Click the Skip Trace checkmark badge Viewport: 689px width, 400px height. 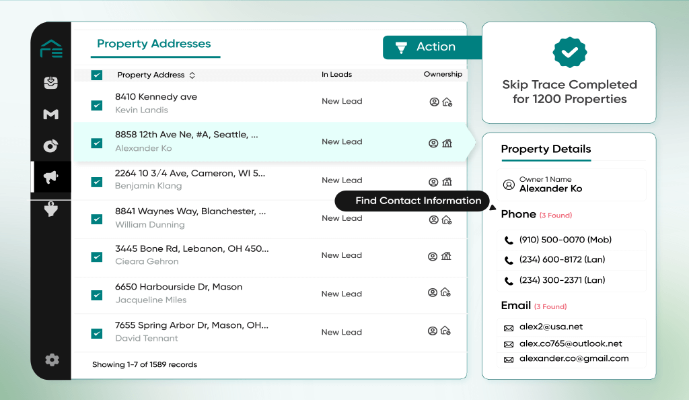pos(569,52)
